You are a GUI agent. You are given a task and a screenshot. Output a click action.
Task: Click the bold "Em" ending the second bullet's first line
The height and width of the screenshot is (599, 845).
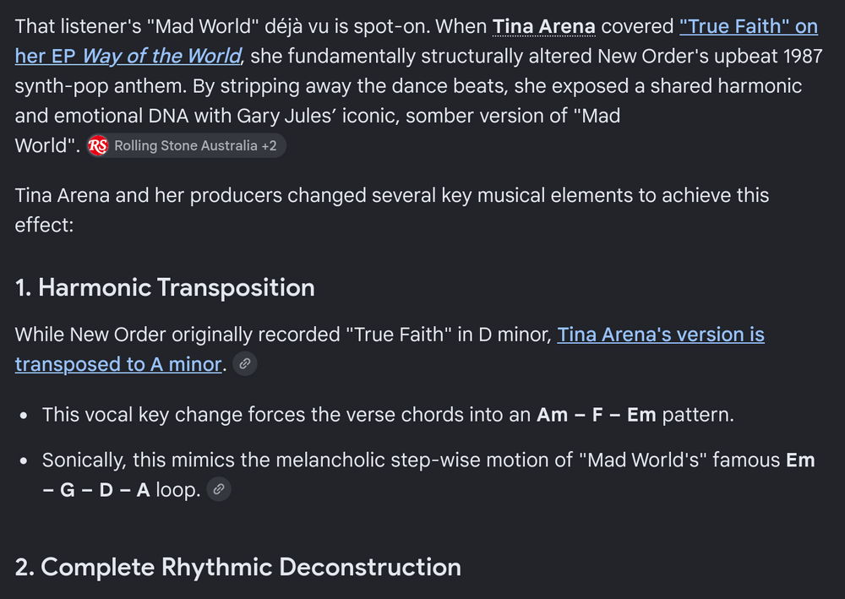pyautogui.click(x=800, y=460)
